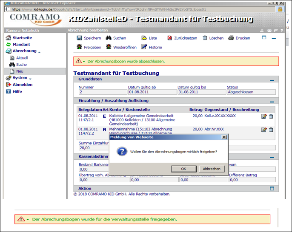Collapse the Abrechnung sidebar menu

[25, 51]
